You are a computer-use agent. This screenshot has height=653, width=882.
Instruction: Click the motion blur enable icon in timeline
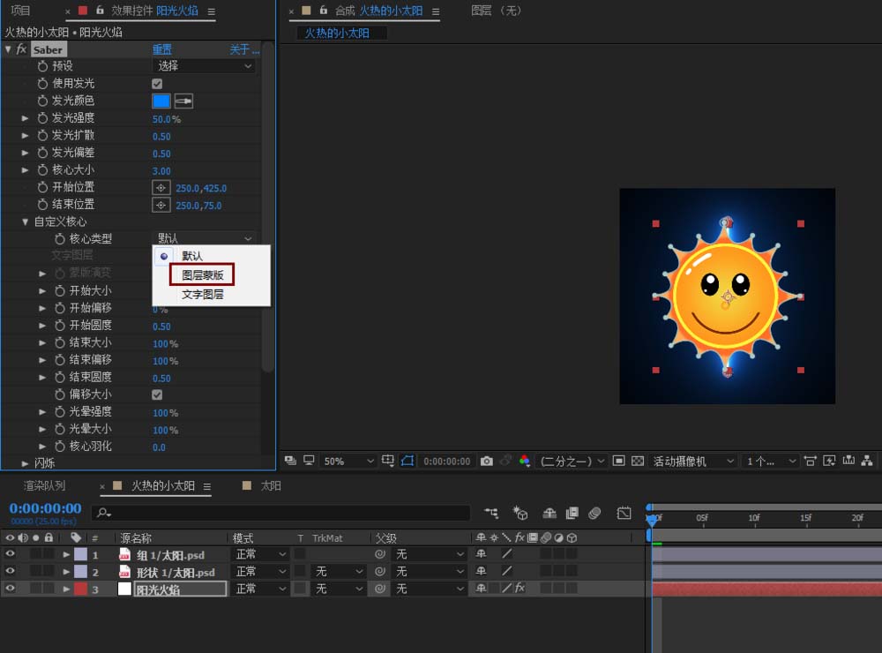click(594, 514)
